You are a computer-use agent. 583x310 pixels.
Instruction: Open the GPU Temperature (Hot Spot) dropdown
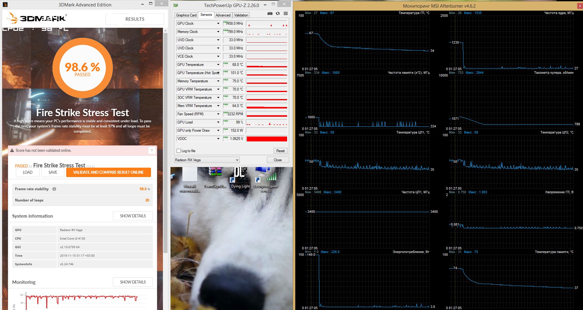pyautogui.click(x=218, y=73)
